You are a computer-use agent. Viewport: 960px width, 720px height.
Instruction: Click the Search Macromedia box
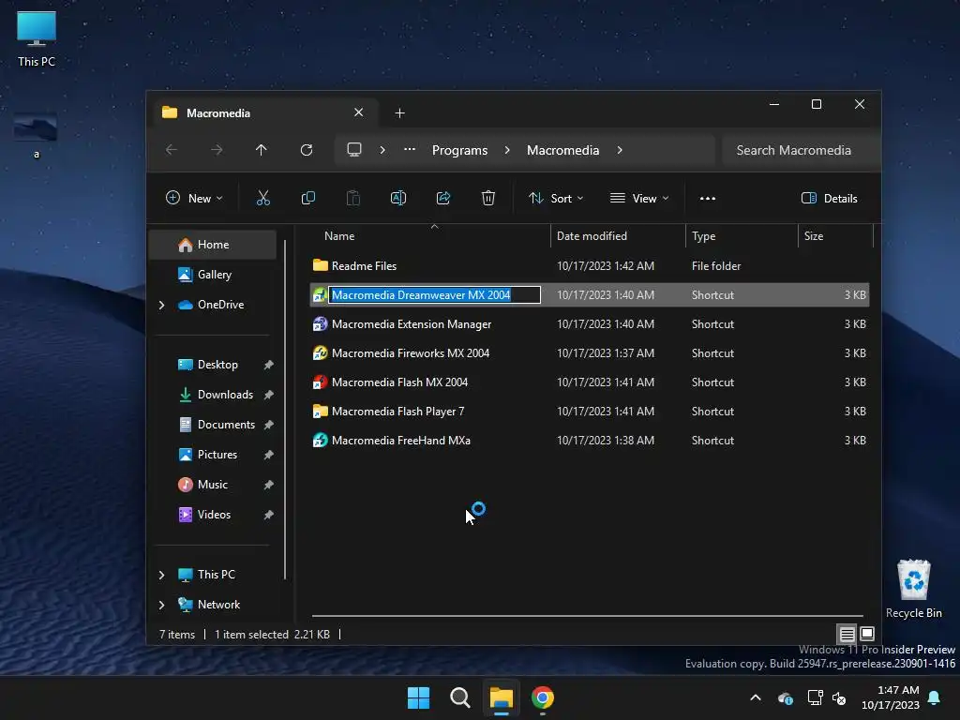click(801, 150)
